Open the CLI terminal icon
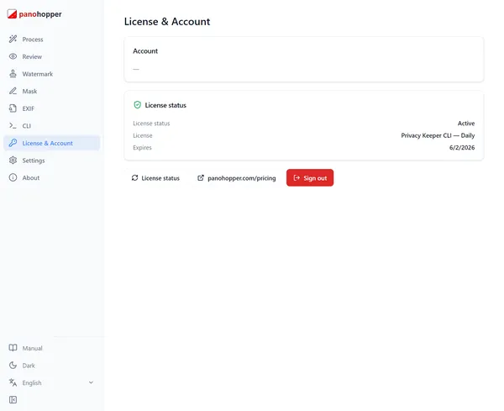504x411 pixels. (x=13, y=126)
